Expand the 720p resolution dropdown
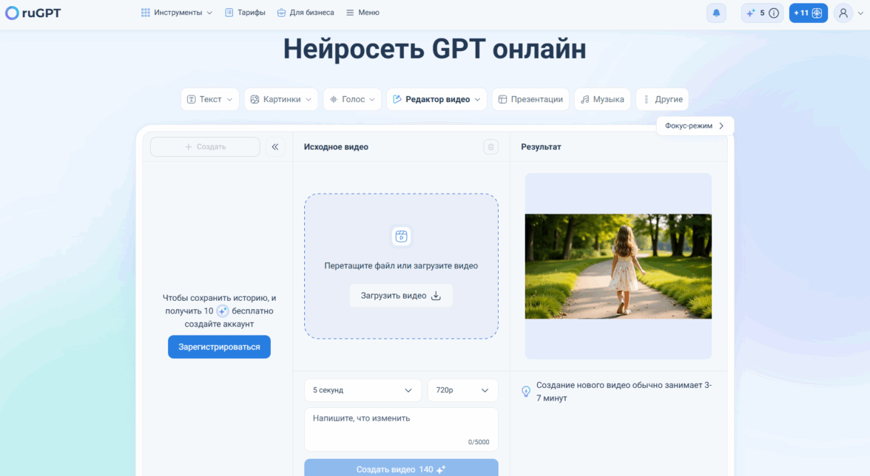 463,390
